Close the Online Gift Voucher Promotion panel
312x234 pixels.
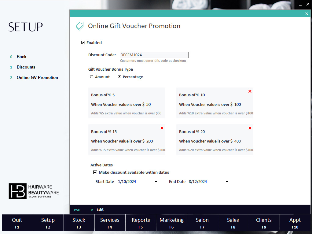point(306,14)
